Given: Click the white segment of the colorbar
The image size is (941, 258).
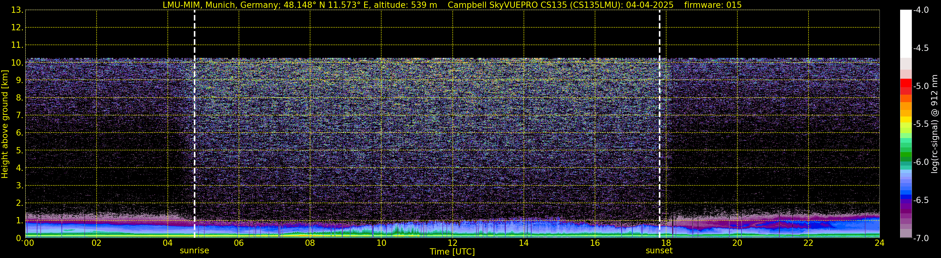Looking at the screenshot, I should coord(905,34).
